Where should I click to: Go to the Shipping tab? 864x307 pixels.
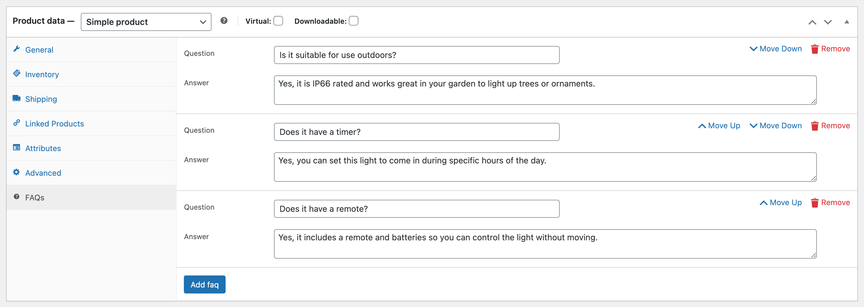tap(91, 99)
